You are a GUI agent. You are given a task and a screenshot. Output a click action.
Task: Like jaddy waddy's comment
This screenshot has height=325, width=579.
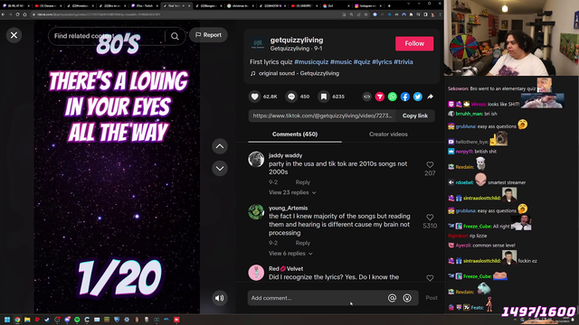430,164
